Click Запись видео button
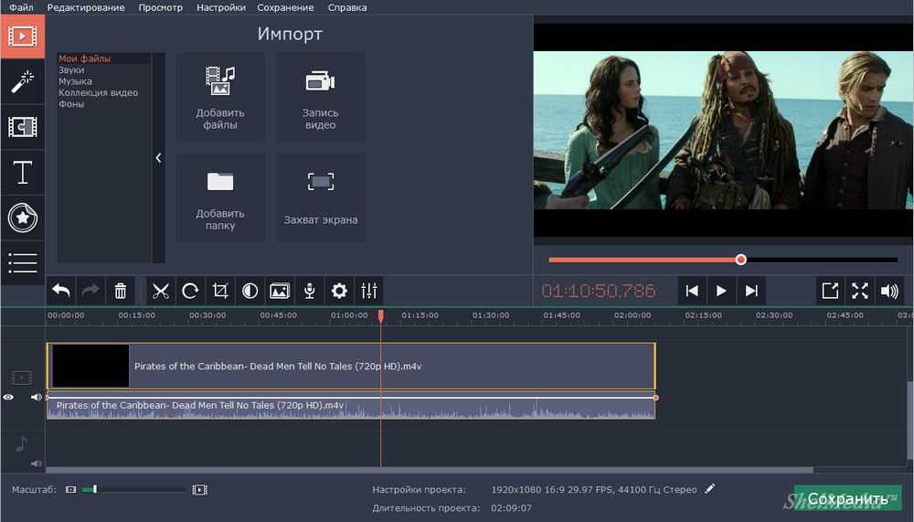The image size is (914, 522). click(321, 98)
